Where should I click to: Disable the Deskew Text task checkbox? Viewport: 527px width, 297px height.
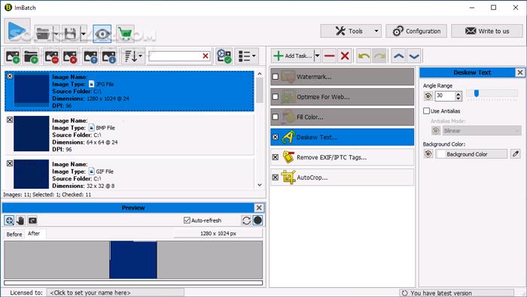pyautogui.click(x=276, y=138)
